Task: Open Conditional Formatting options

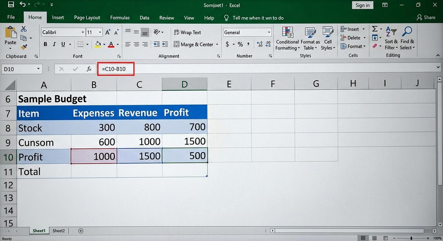Action: click(287, 38)
